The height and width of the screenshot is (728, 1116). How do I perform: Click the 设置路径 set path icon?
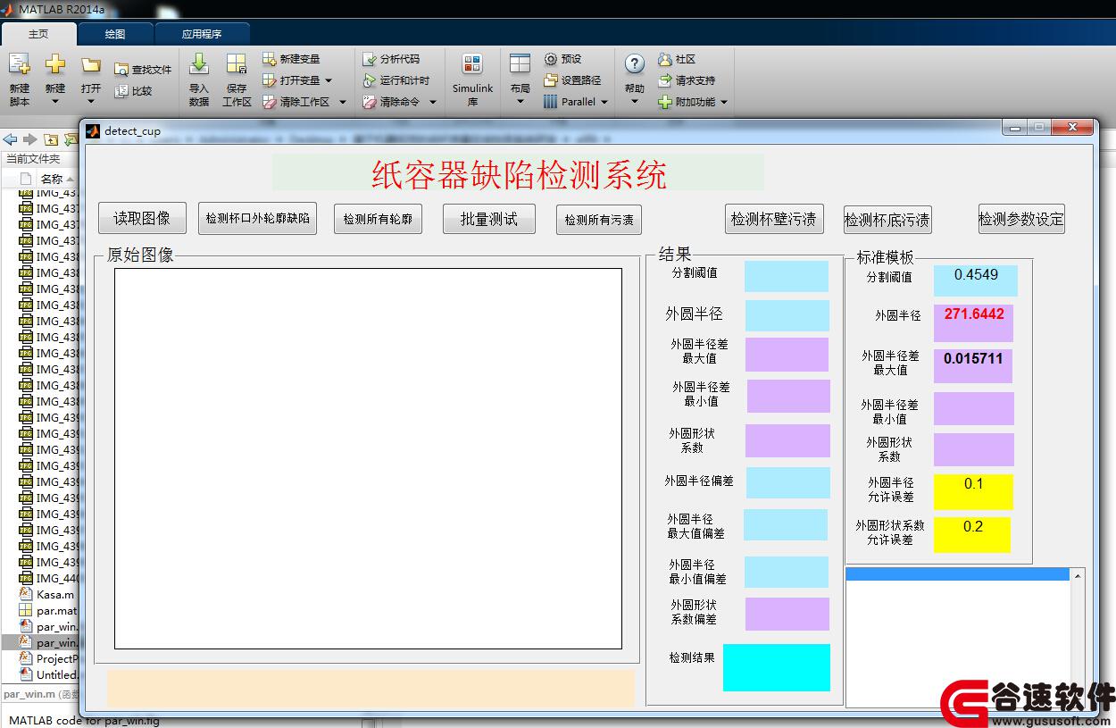tap(551, 80)
